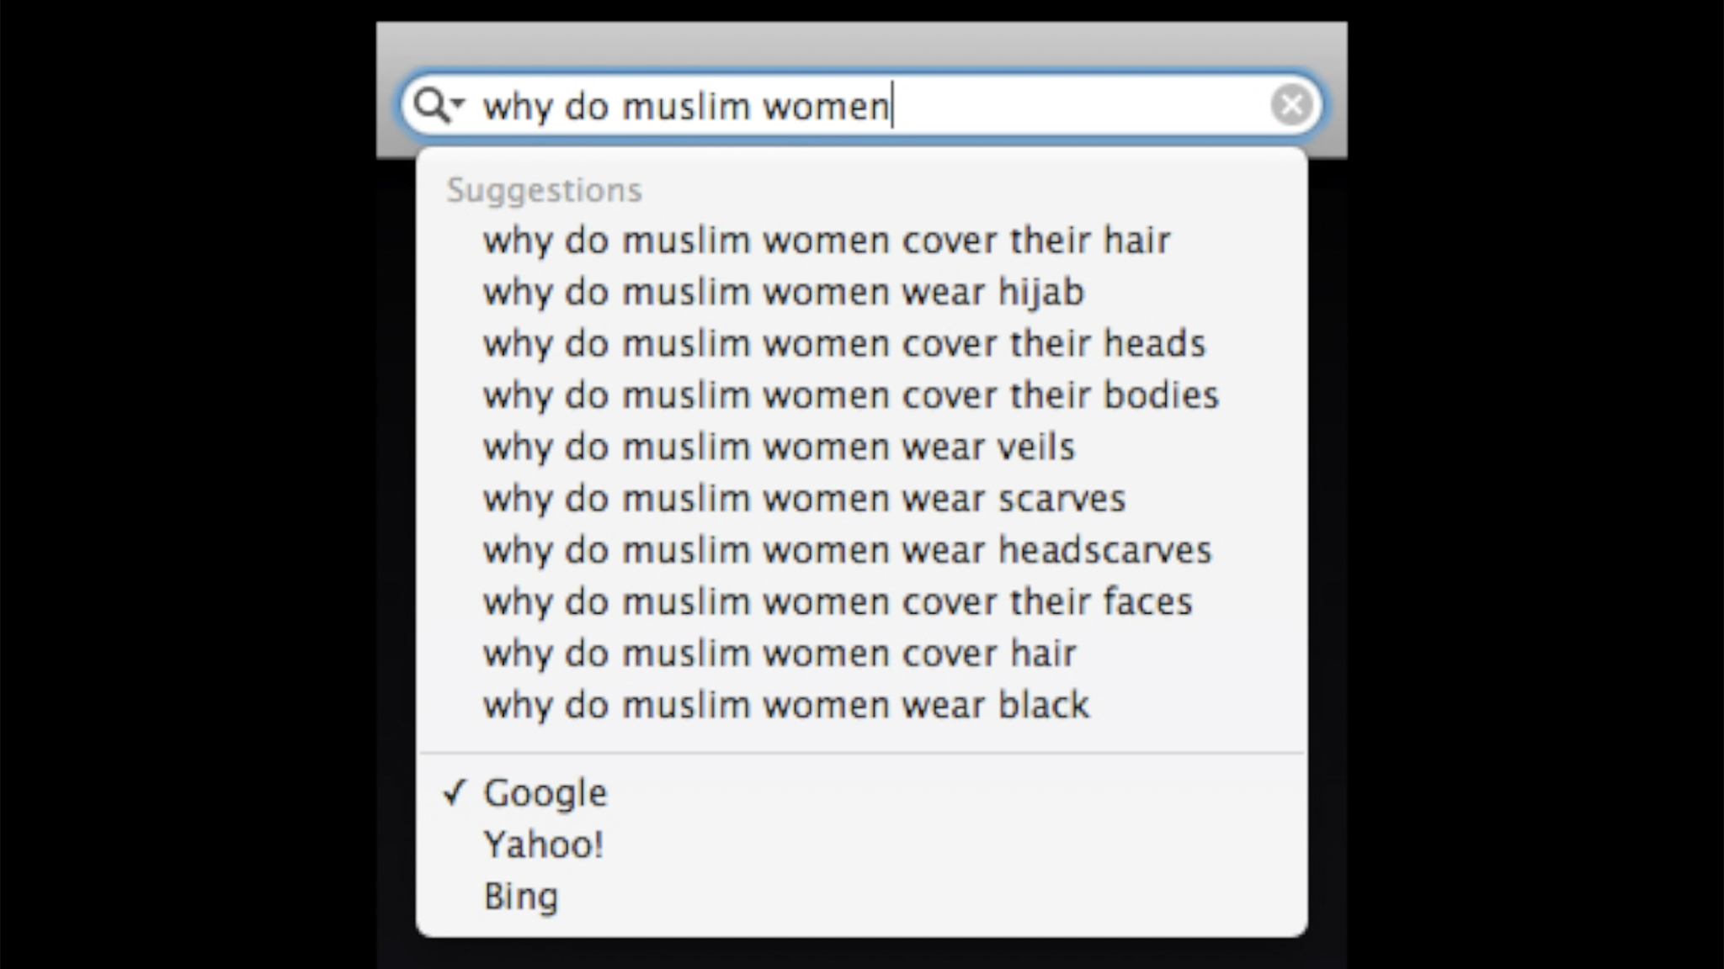Select suggestion 'wear headscarves'
The width and height of the screenshot is (1724, 969).
847,550
